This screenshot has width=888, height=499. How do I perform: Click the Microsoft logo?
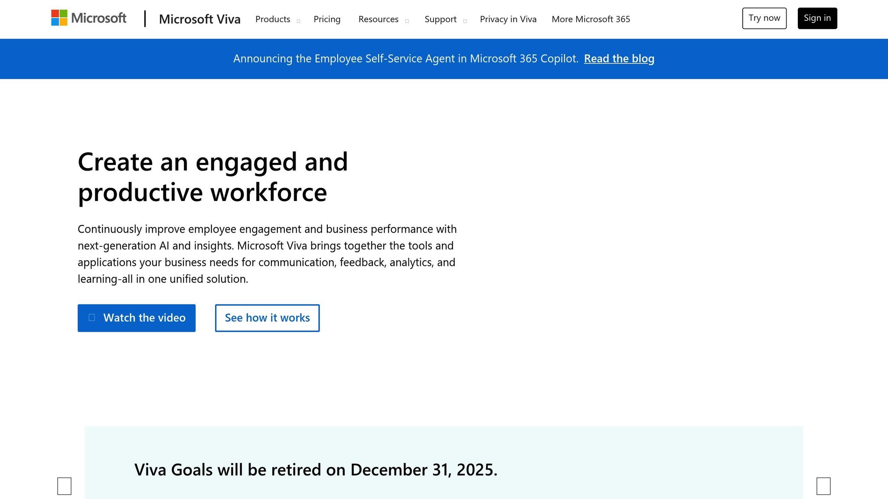(88, 18)
